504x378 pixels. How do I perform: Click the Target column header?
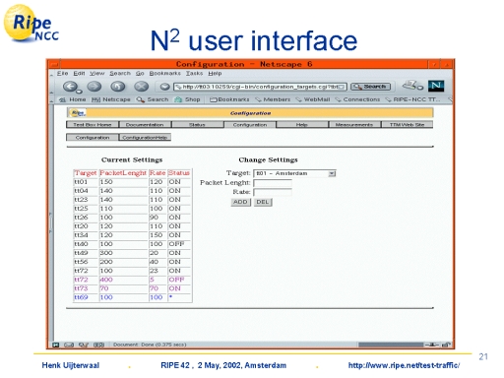(86, 173)
